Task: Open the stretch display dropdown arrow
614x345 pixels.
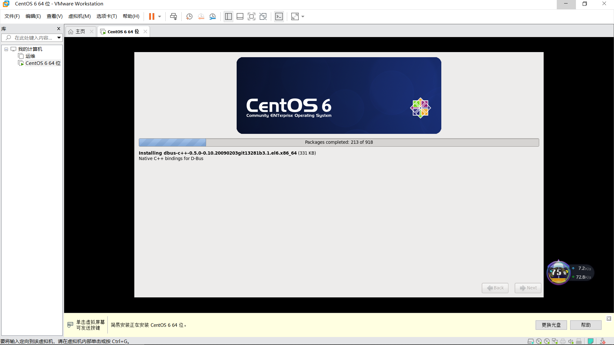Action: tap(303, 17)
